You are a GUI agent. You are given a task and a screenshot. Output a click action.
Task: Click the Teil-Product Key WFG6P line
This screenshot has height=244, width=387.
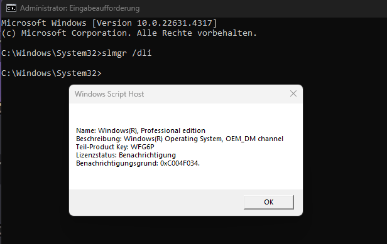click(115, 147)
